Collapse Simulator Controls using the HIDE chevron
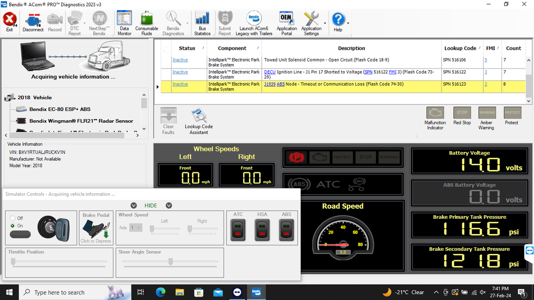The image size is (534, 300). [134, 205]
